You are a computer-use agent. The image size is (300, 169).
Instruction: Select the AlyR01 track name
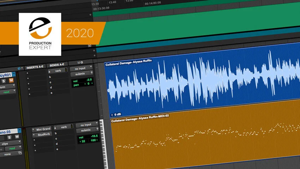tap(6, 75)
